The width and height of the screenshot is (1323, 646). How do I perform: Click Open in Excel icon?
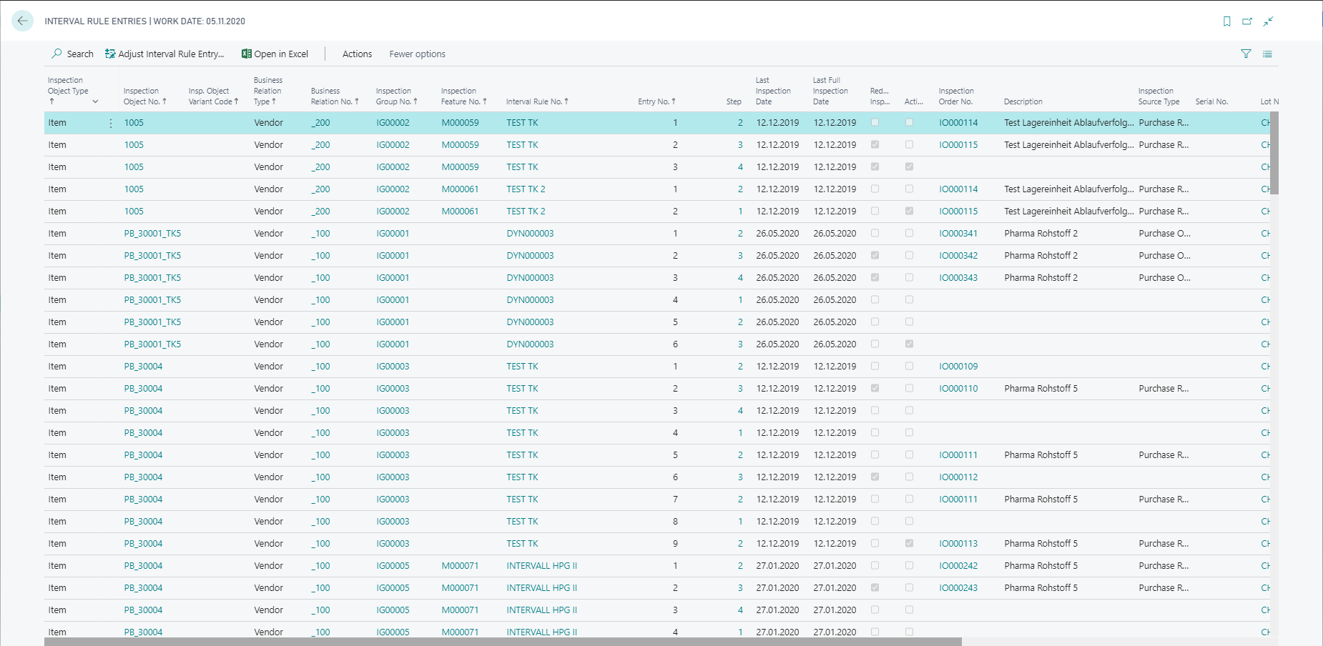click(x=247, y=54)
